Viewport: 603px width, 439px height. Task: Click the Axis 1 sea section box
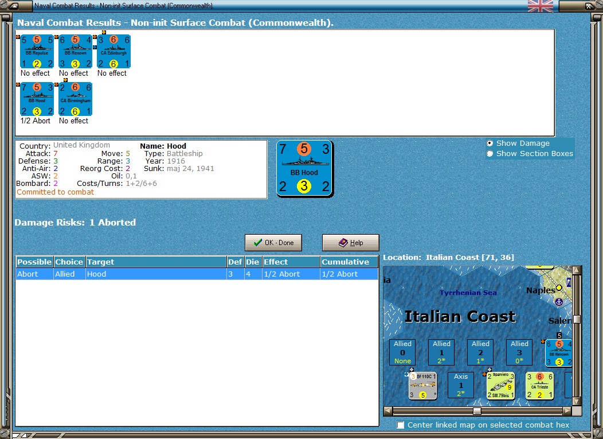(461, 385)
